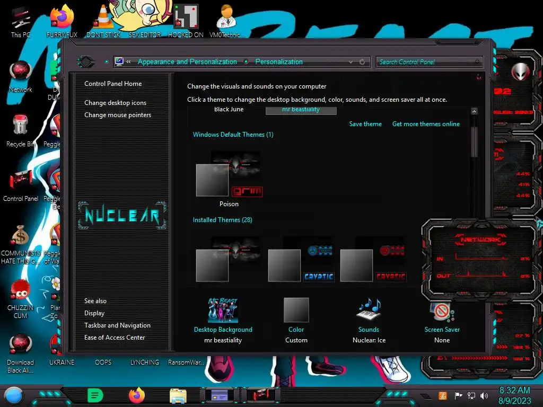This screenshot has width=543, height=407.
Task: Open Control Panel Home
Action: click(113, 84)
